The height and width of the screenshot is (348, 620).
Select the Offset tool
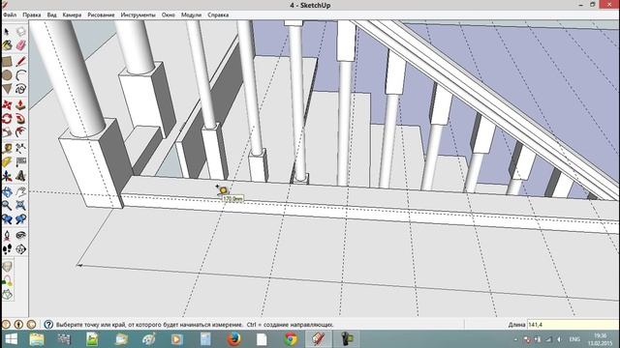pos(21,132)
